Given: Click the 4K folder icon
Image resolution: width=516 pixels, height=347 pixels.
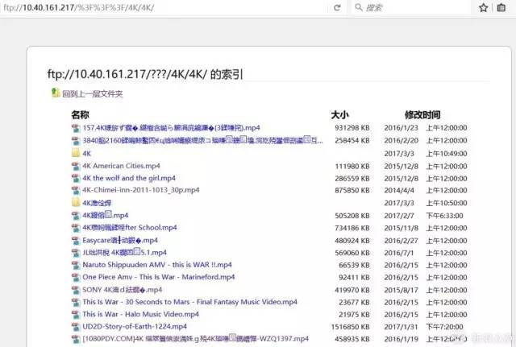Looking at the screenshot, I should coord(76,153).
